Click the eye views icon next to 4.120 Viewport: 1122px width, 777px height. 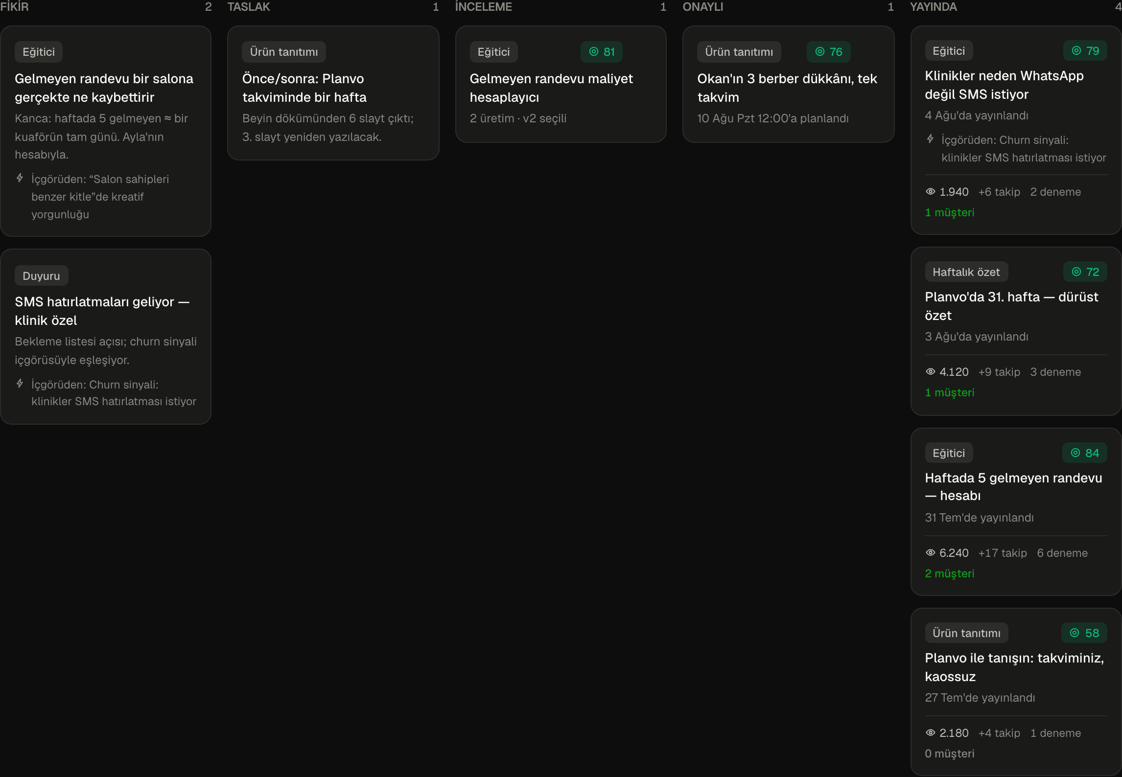pyautogui.click(x=930, y=372)
